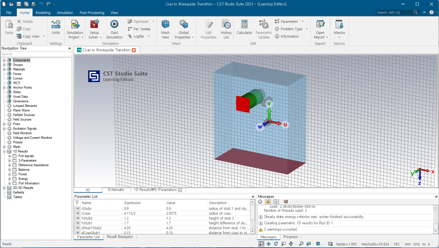Viewport: 439px width, 248px height.
Task: Expand the 2D/3D Results node
Action: [x=4, y=188]
